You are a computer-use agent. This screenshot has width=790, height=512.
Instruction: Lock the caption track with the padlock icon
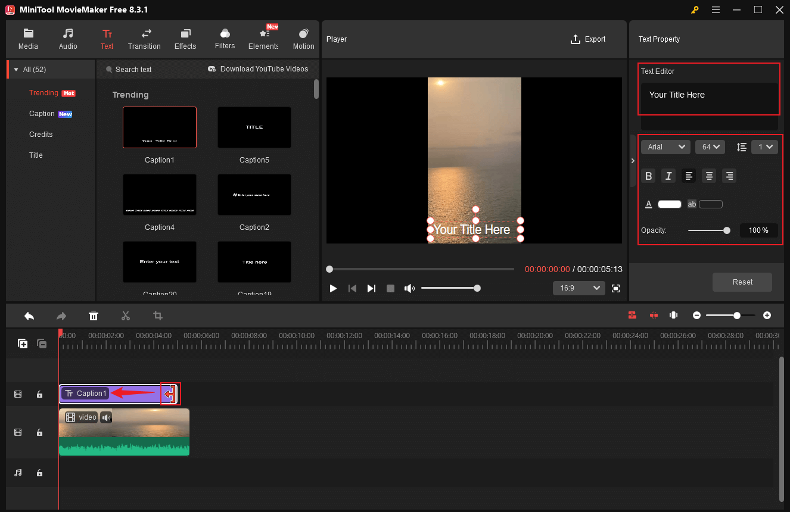click(39, 394)
